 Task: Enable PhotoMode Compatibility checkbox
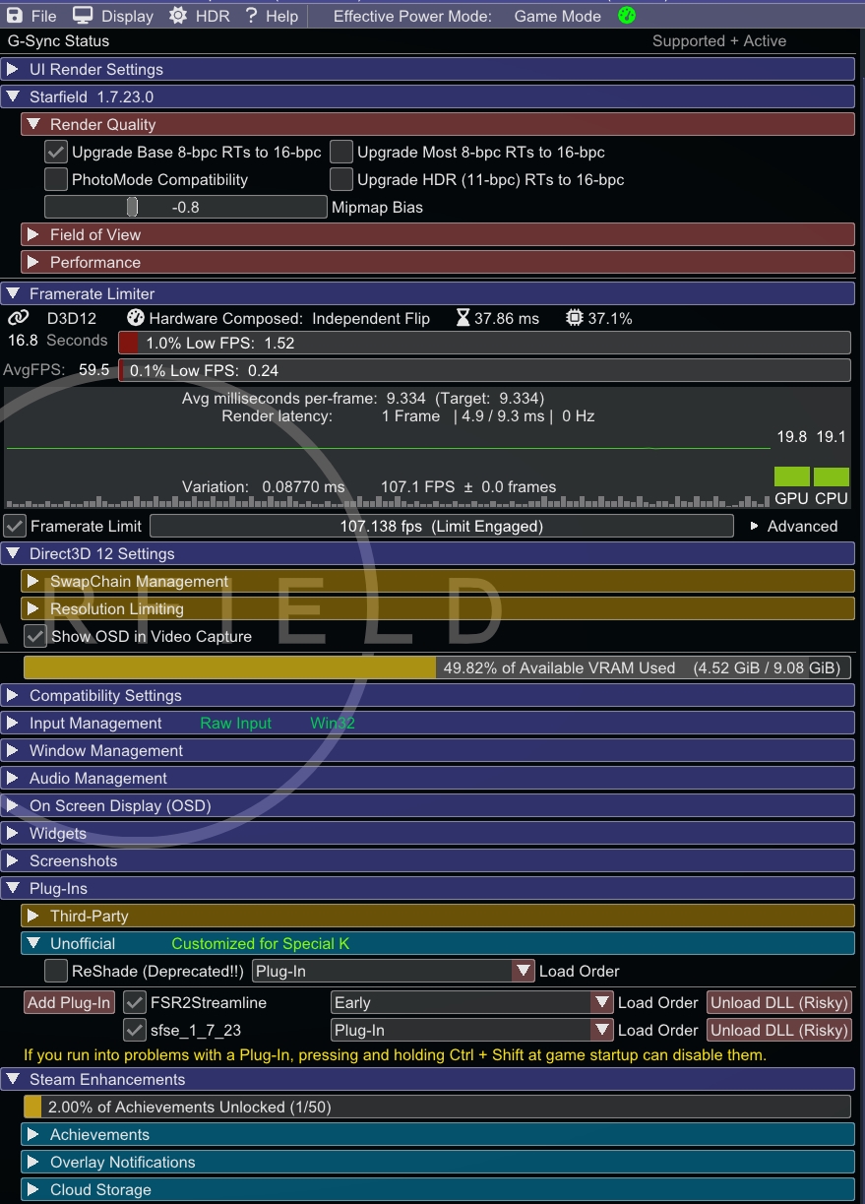56,180
